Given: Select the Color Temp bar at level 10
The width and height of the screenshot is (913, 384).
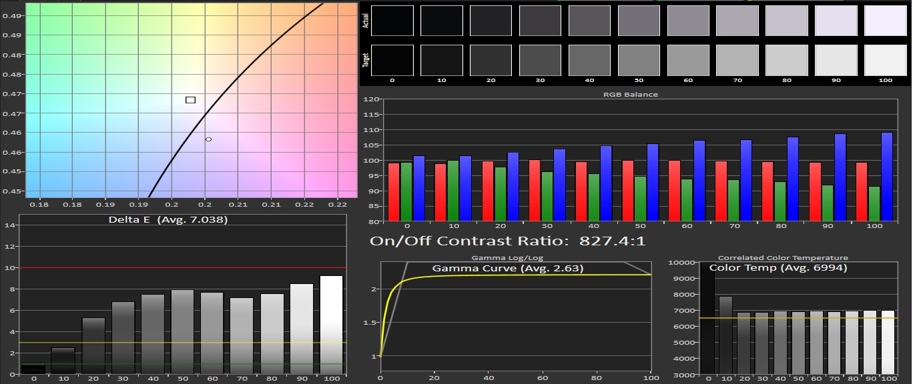Looking at the screenshot, I should [725, 335].
